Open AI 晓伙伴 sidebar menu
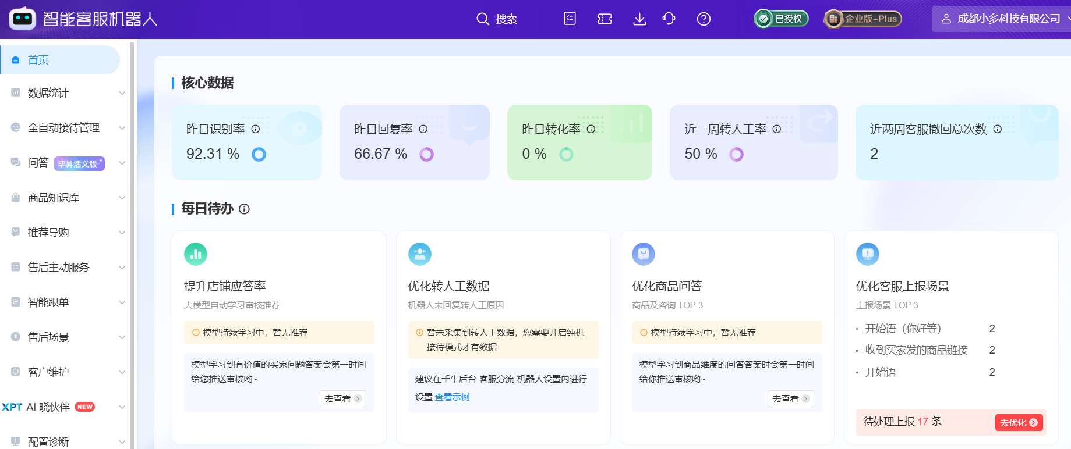Screen dimensions: 1071x449 click(64, 407)
